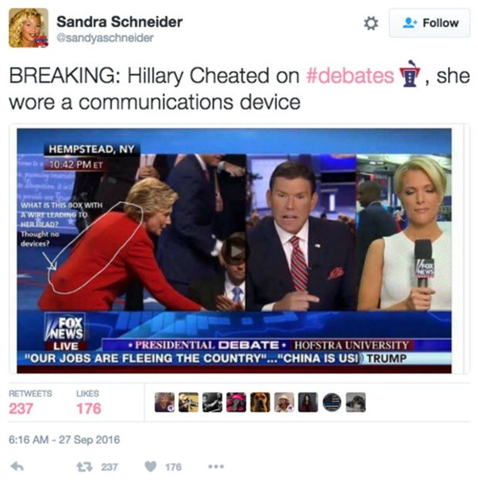Click Sandra Schneider display name

[x=119, y=22]
